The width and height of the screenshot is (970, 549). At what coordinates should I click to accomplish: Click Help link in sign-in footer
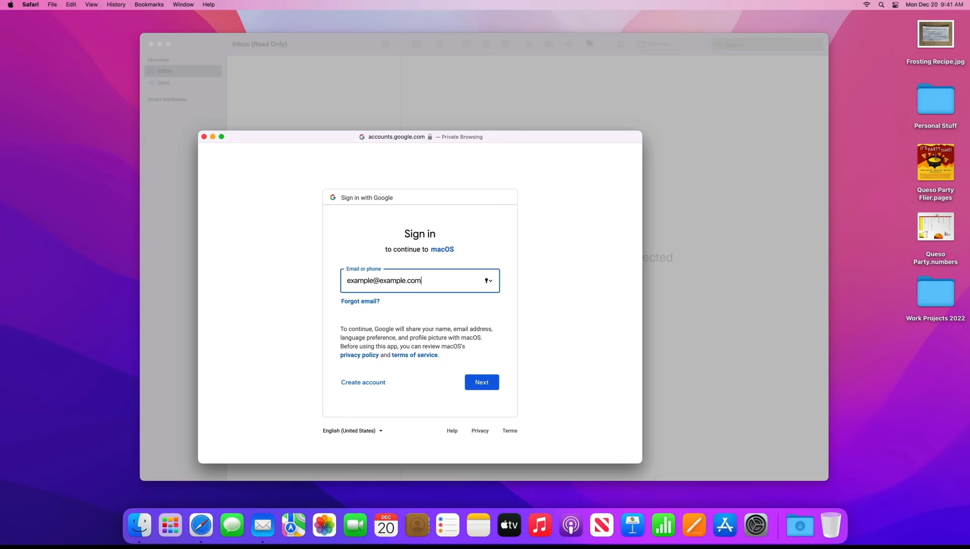(x=452, y=431)
